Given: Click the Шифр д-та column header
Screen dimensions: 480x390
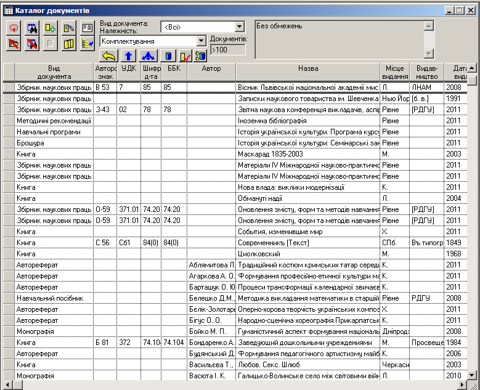Looking at the screenshot, I should (151, 72).
